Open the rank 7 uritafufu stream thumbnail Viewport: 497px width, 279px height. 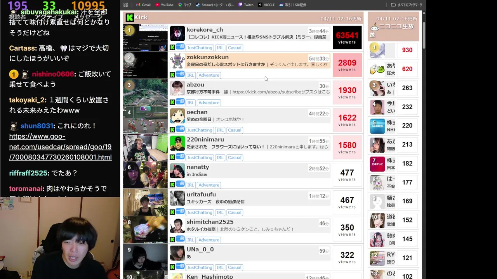145,203
